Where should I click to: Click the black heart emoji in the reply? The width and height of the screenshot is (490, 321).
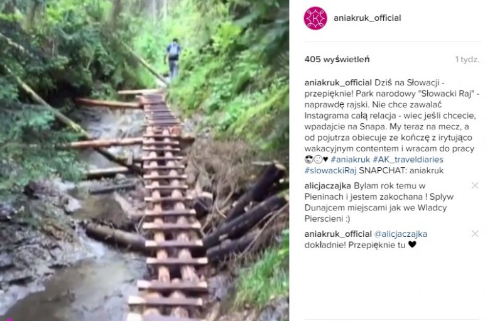point(412,245)
